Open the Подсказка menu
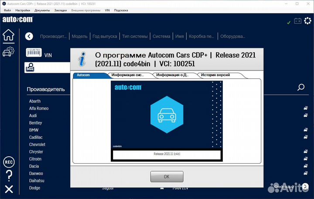 121,10
